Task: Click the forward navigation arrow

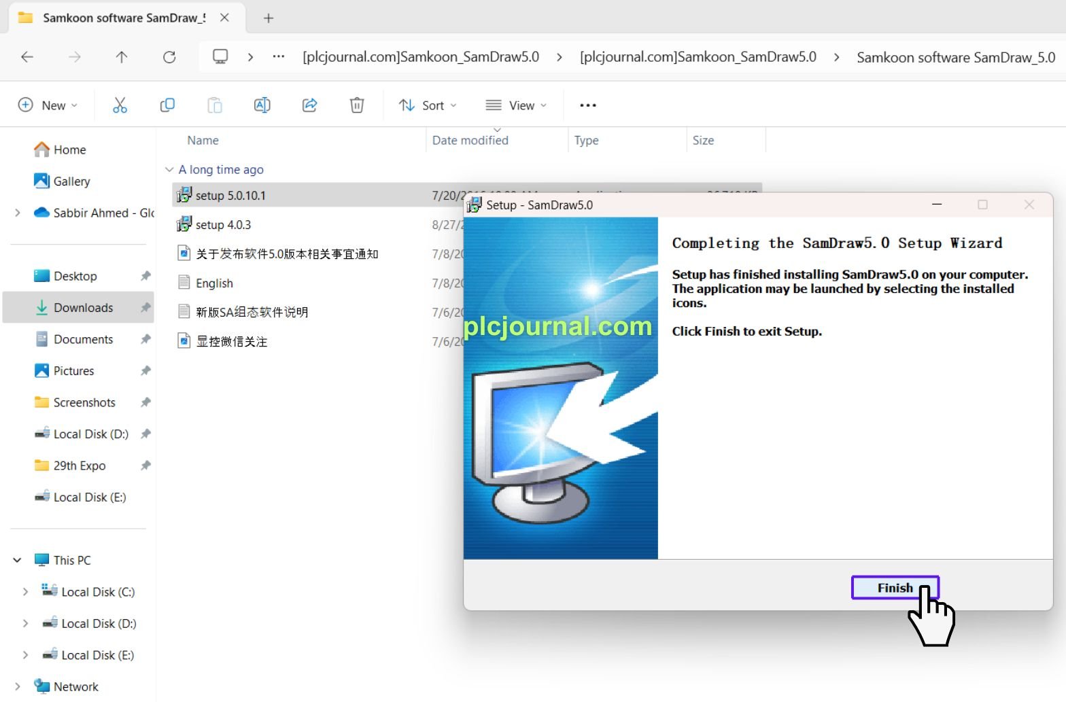Action: click(x=75, y=57)
